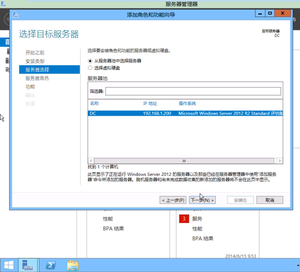Viewport: 300px width, 272px height.
Task: Click the disabled 安装(I) button
Action: click(240, 200)
